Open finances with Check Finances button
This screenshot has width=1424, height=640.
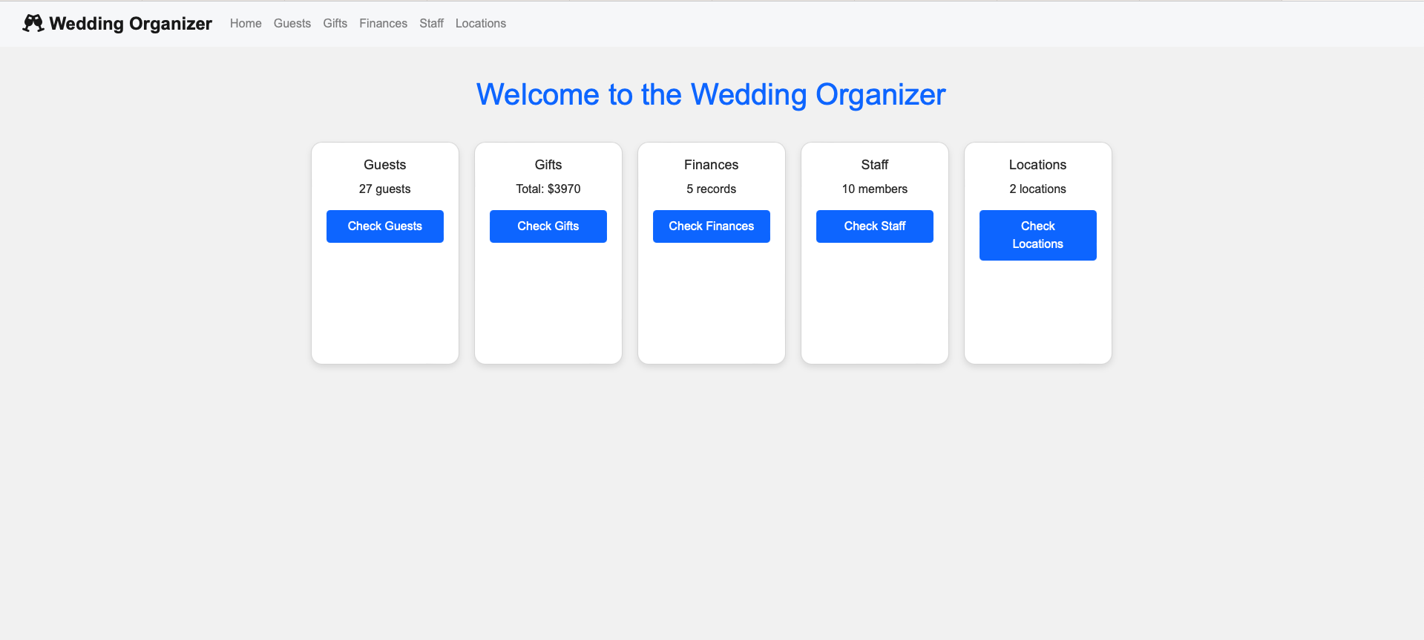pos(711,226)
